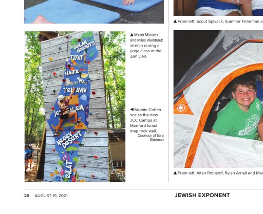
Task: Click the left-pointing triangle beside Sophie Cohen
Action: point(131,110)
